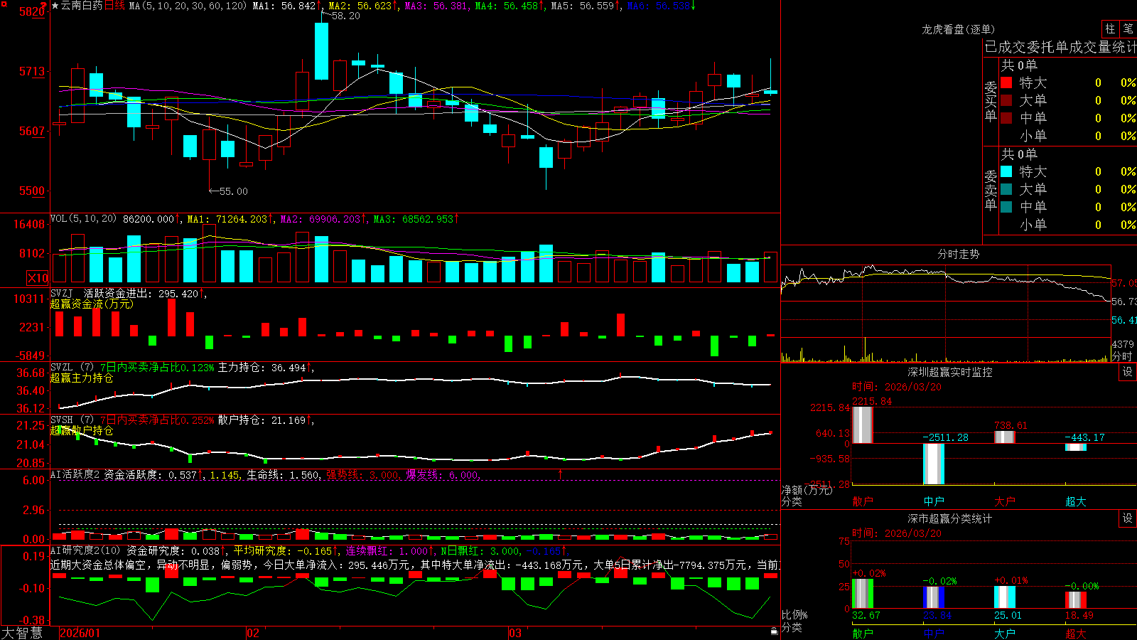Click the 活跃资金进出: 295.420 value
Screen dimensions: 1137x640
(141, 294)
